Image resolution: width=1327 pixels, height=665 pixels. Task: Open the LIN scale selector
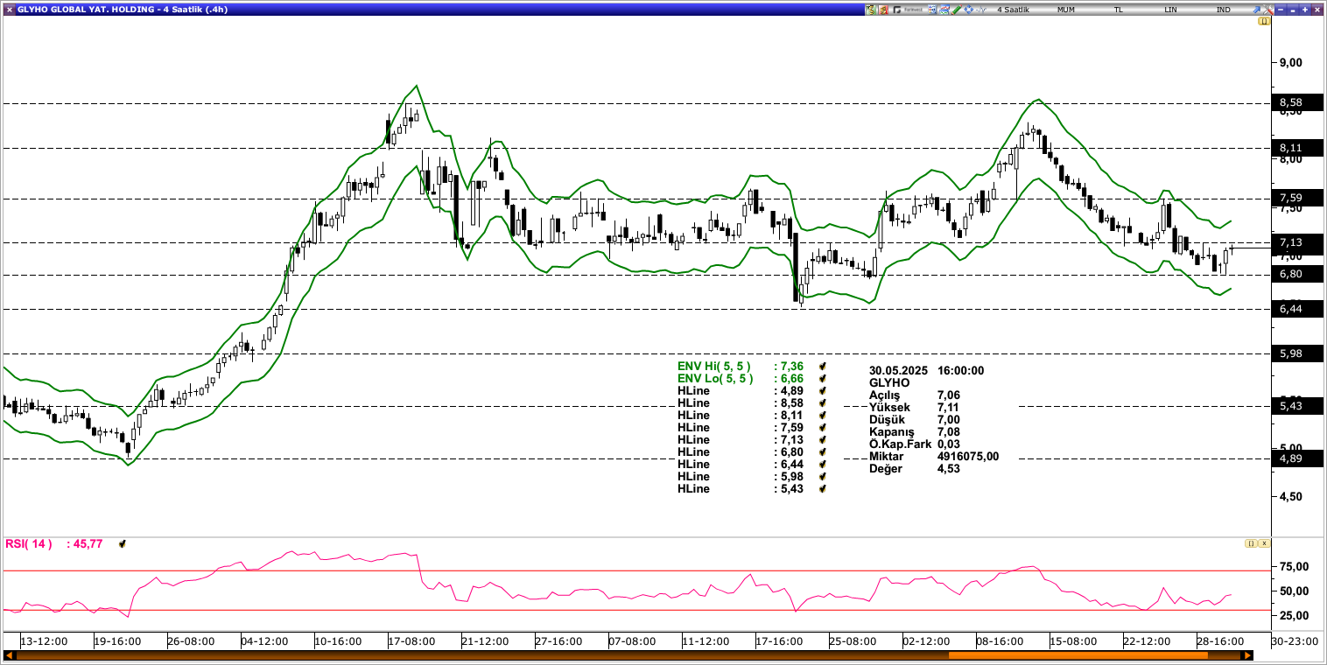point(1170,10)
